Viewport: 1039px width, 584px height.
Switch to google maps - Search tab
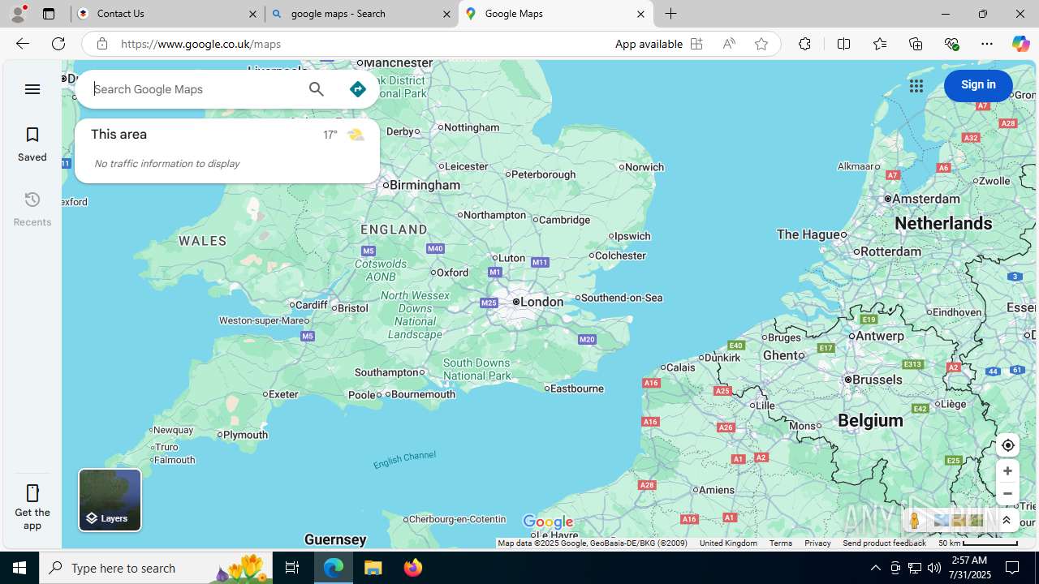pos(361,14)
